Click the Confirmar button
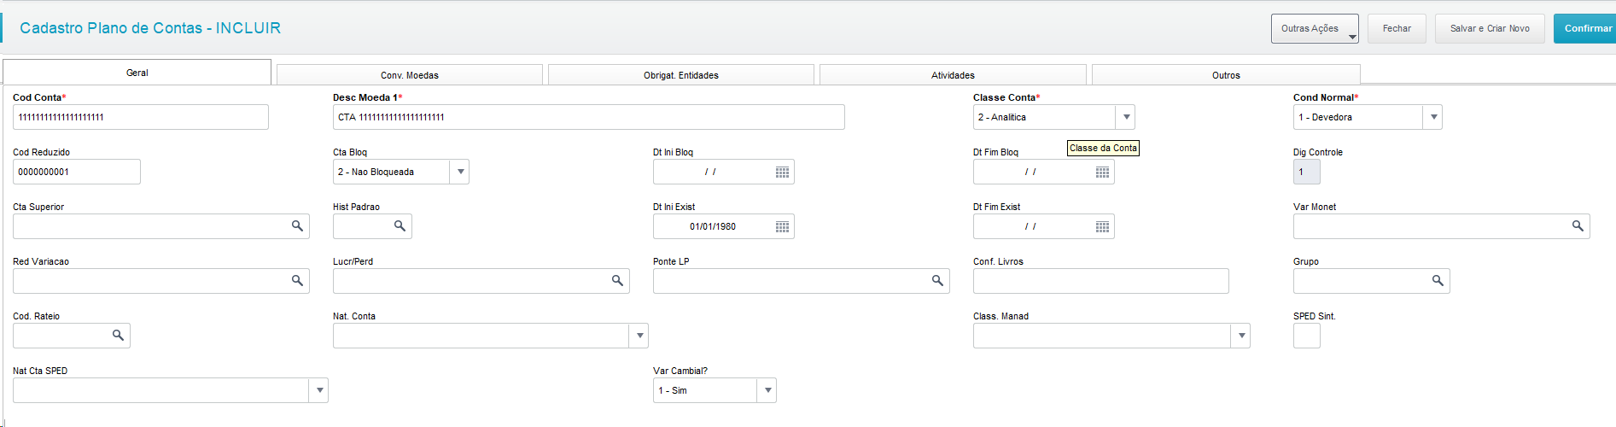This screenshot has height=427, width=1616. 1586,28
